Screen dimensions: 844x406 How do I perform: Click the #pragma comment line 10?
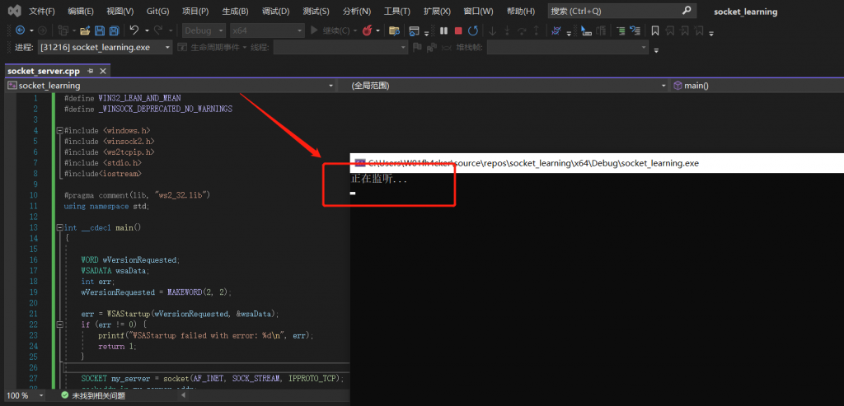[x=137, y=194]
